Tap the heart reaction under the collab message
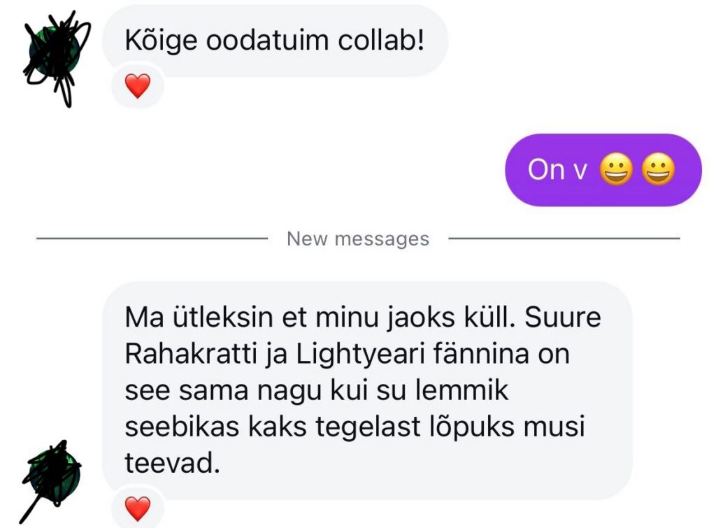This screenshot has width=716, height=528. coord(138,85)
